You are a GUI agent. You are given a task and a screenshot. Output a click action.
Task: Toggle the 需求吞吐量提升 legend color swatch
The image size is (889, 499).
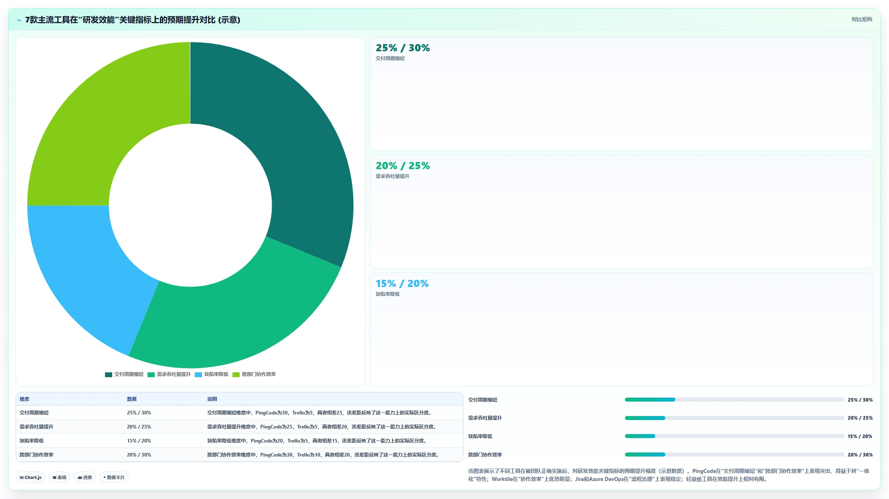pyautogui.click(x=151, y=374)
